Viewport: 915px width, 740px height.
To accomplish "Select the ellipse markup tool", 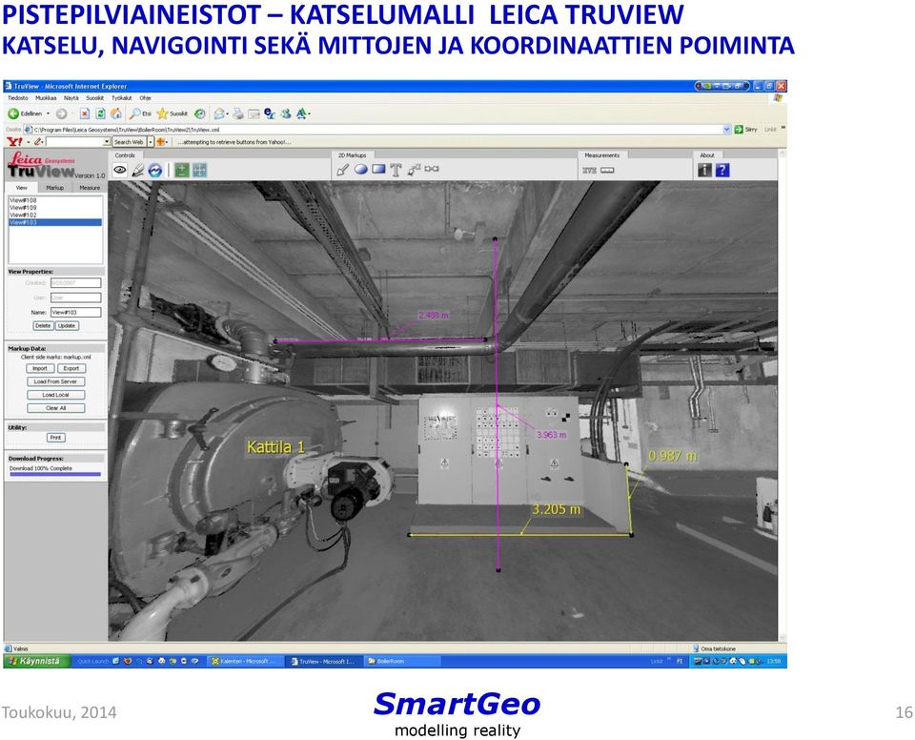I will click(361, 170).
